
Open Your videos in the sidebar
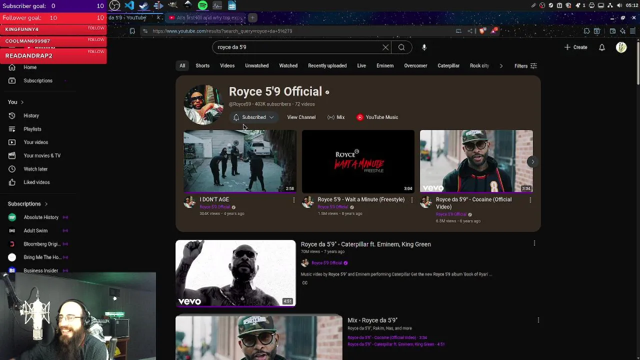coord(36,142)
